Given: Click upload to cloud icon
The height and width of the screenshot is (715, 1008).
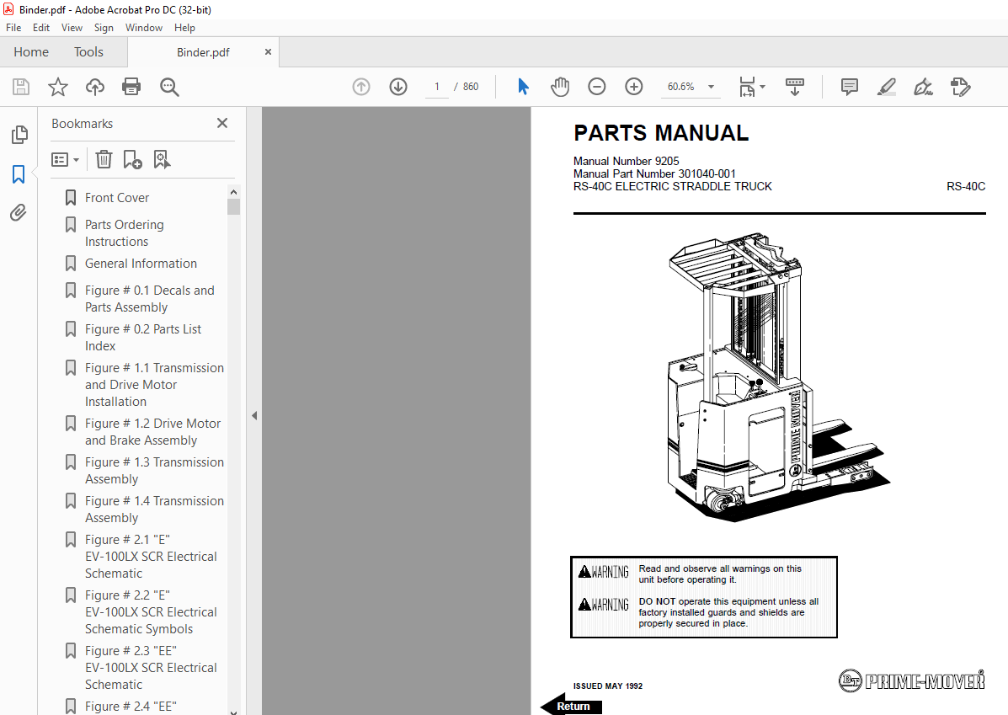Looking at the screenshot, I should point(95,87).
